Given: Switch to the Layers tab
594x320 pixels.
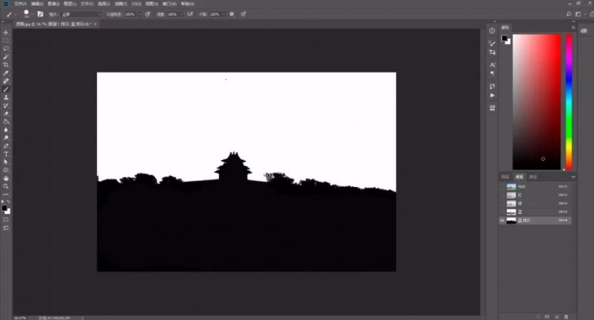Looking at the screenshot, I should pyautogui.click(x=505, y=177).
